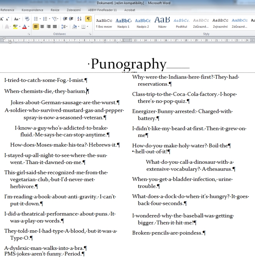
Task: Click the line "I tried to catch some Fog. I mist."
Action: click(x=44, y=80)
